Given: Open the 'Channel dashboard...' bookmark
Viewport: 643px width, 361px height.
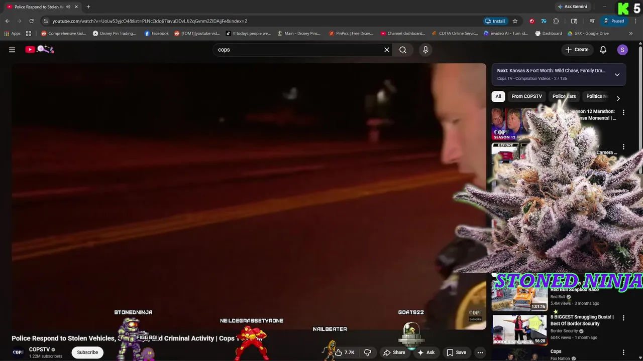Looking at the screenshot, I should pos(403,34).
